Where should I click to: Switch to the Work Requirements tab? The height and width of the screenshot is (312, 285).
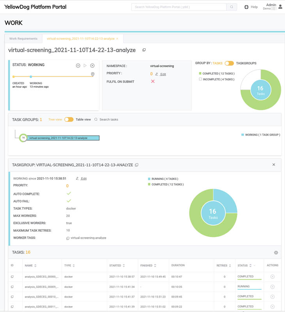click(23, 39)
